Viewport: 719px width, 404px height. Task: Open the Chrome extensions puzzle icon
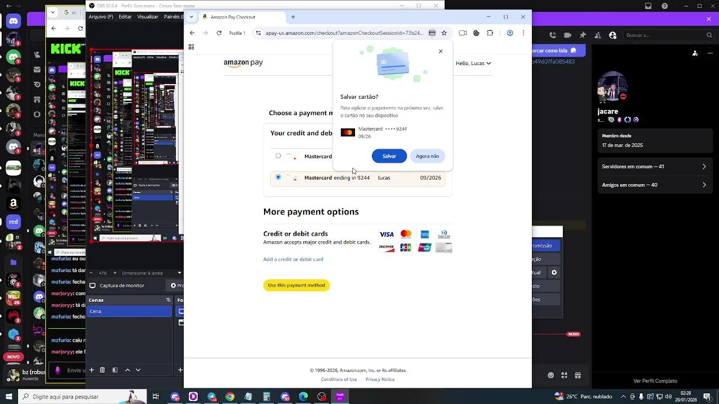click(x=490, y=33)
